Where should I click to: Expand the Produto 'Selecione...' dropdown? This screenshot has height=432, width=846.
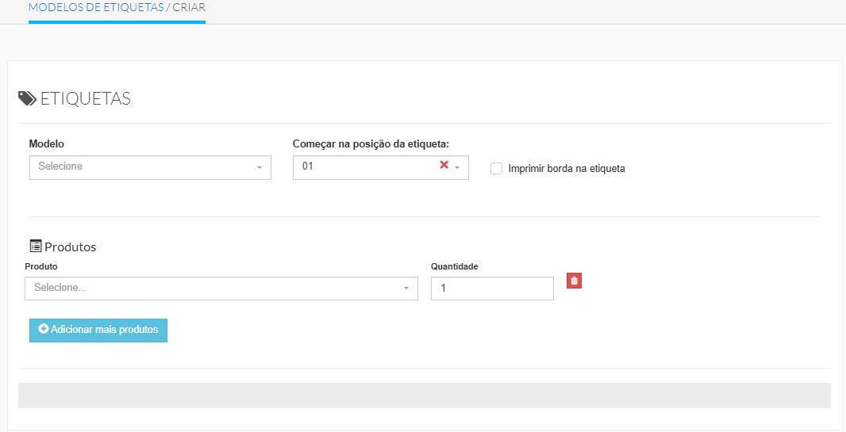pyautogui.click(x=214, y=289)
